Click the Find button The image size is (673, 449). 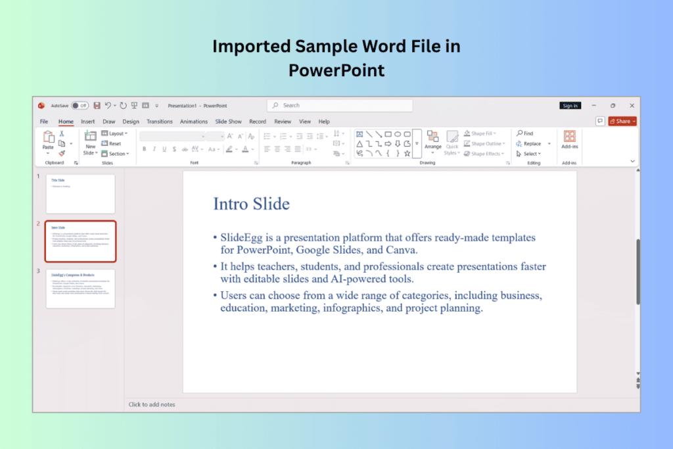pyautogui.click(x=524, y=133)
